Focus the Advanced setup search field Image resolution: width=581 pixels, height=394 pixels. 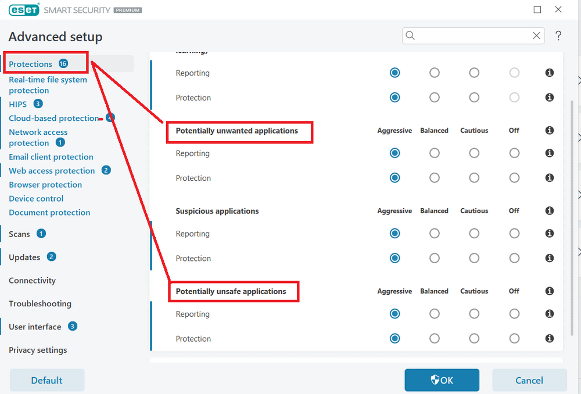click(473, 35)
